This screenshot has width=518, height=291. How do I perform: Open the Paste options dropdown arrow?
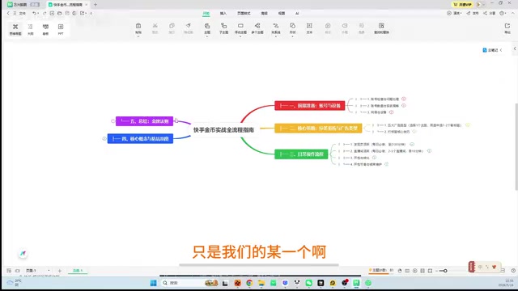[138, 36]
